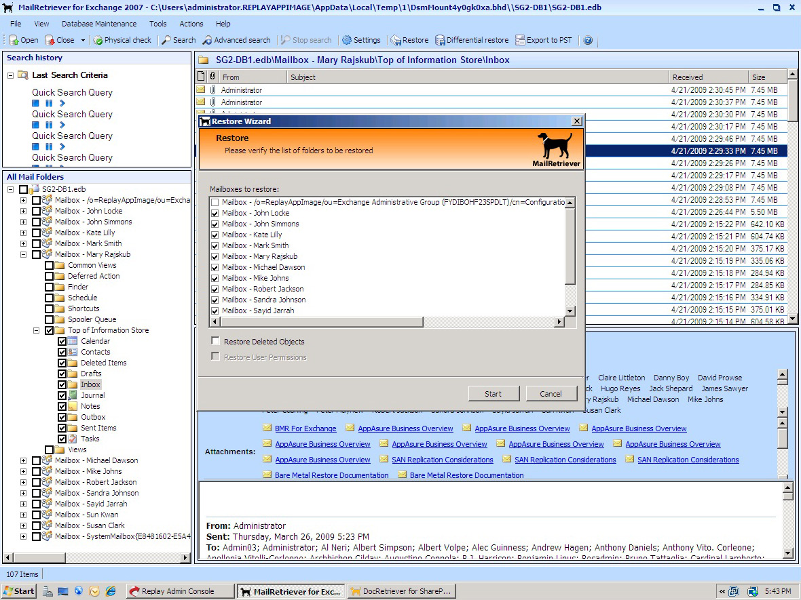Click Start in the Restore Wizard

coord(493,393)
